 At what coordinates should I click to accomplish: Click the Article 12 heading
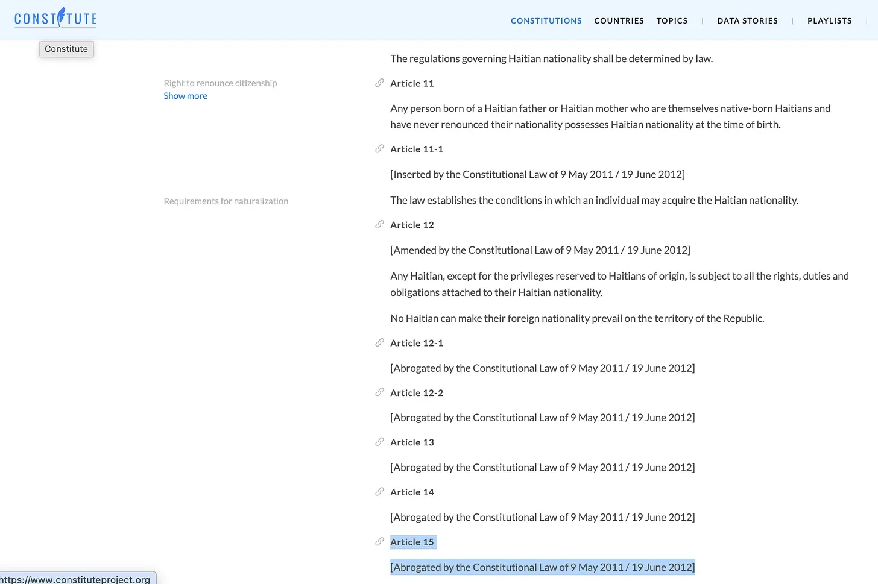[412, 225]
